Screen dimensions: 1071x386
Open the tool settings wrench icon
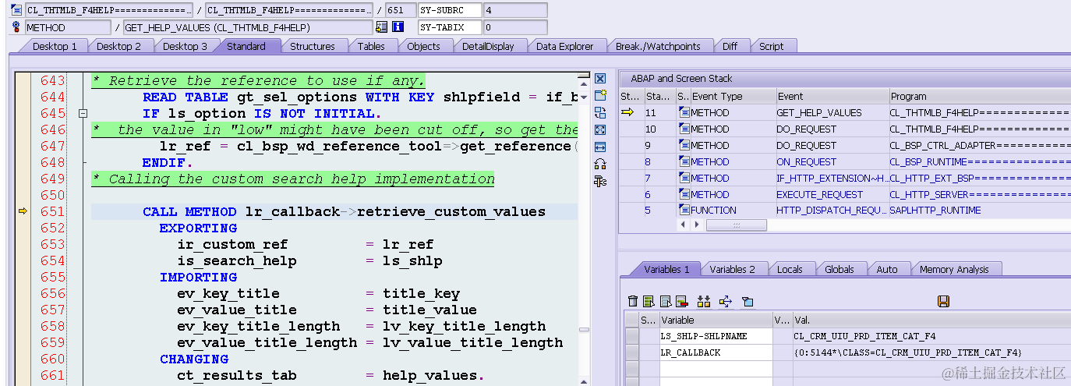click(x=600, y=181)
